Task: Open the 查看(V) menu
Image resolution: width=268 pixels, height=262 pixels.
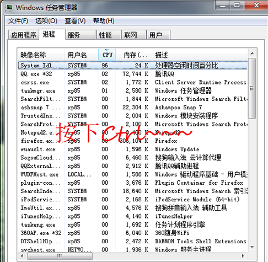Action: (75, 21)
